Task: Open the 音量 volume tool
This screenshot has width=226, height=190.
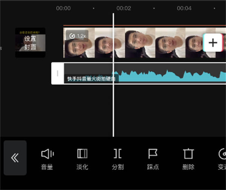Action: click(x=47, y=158)
